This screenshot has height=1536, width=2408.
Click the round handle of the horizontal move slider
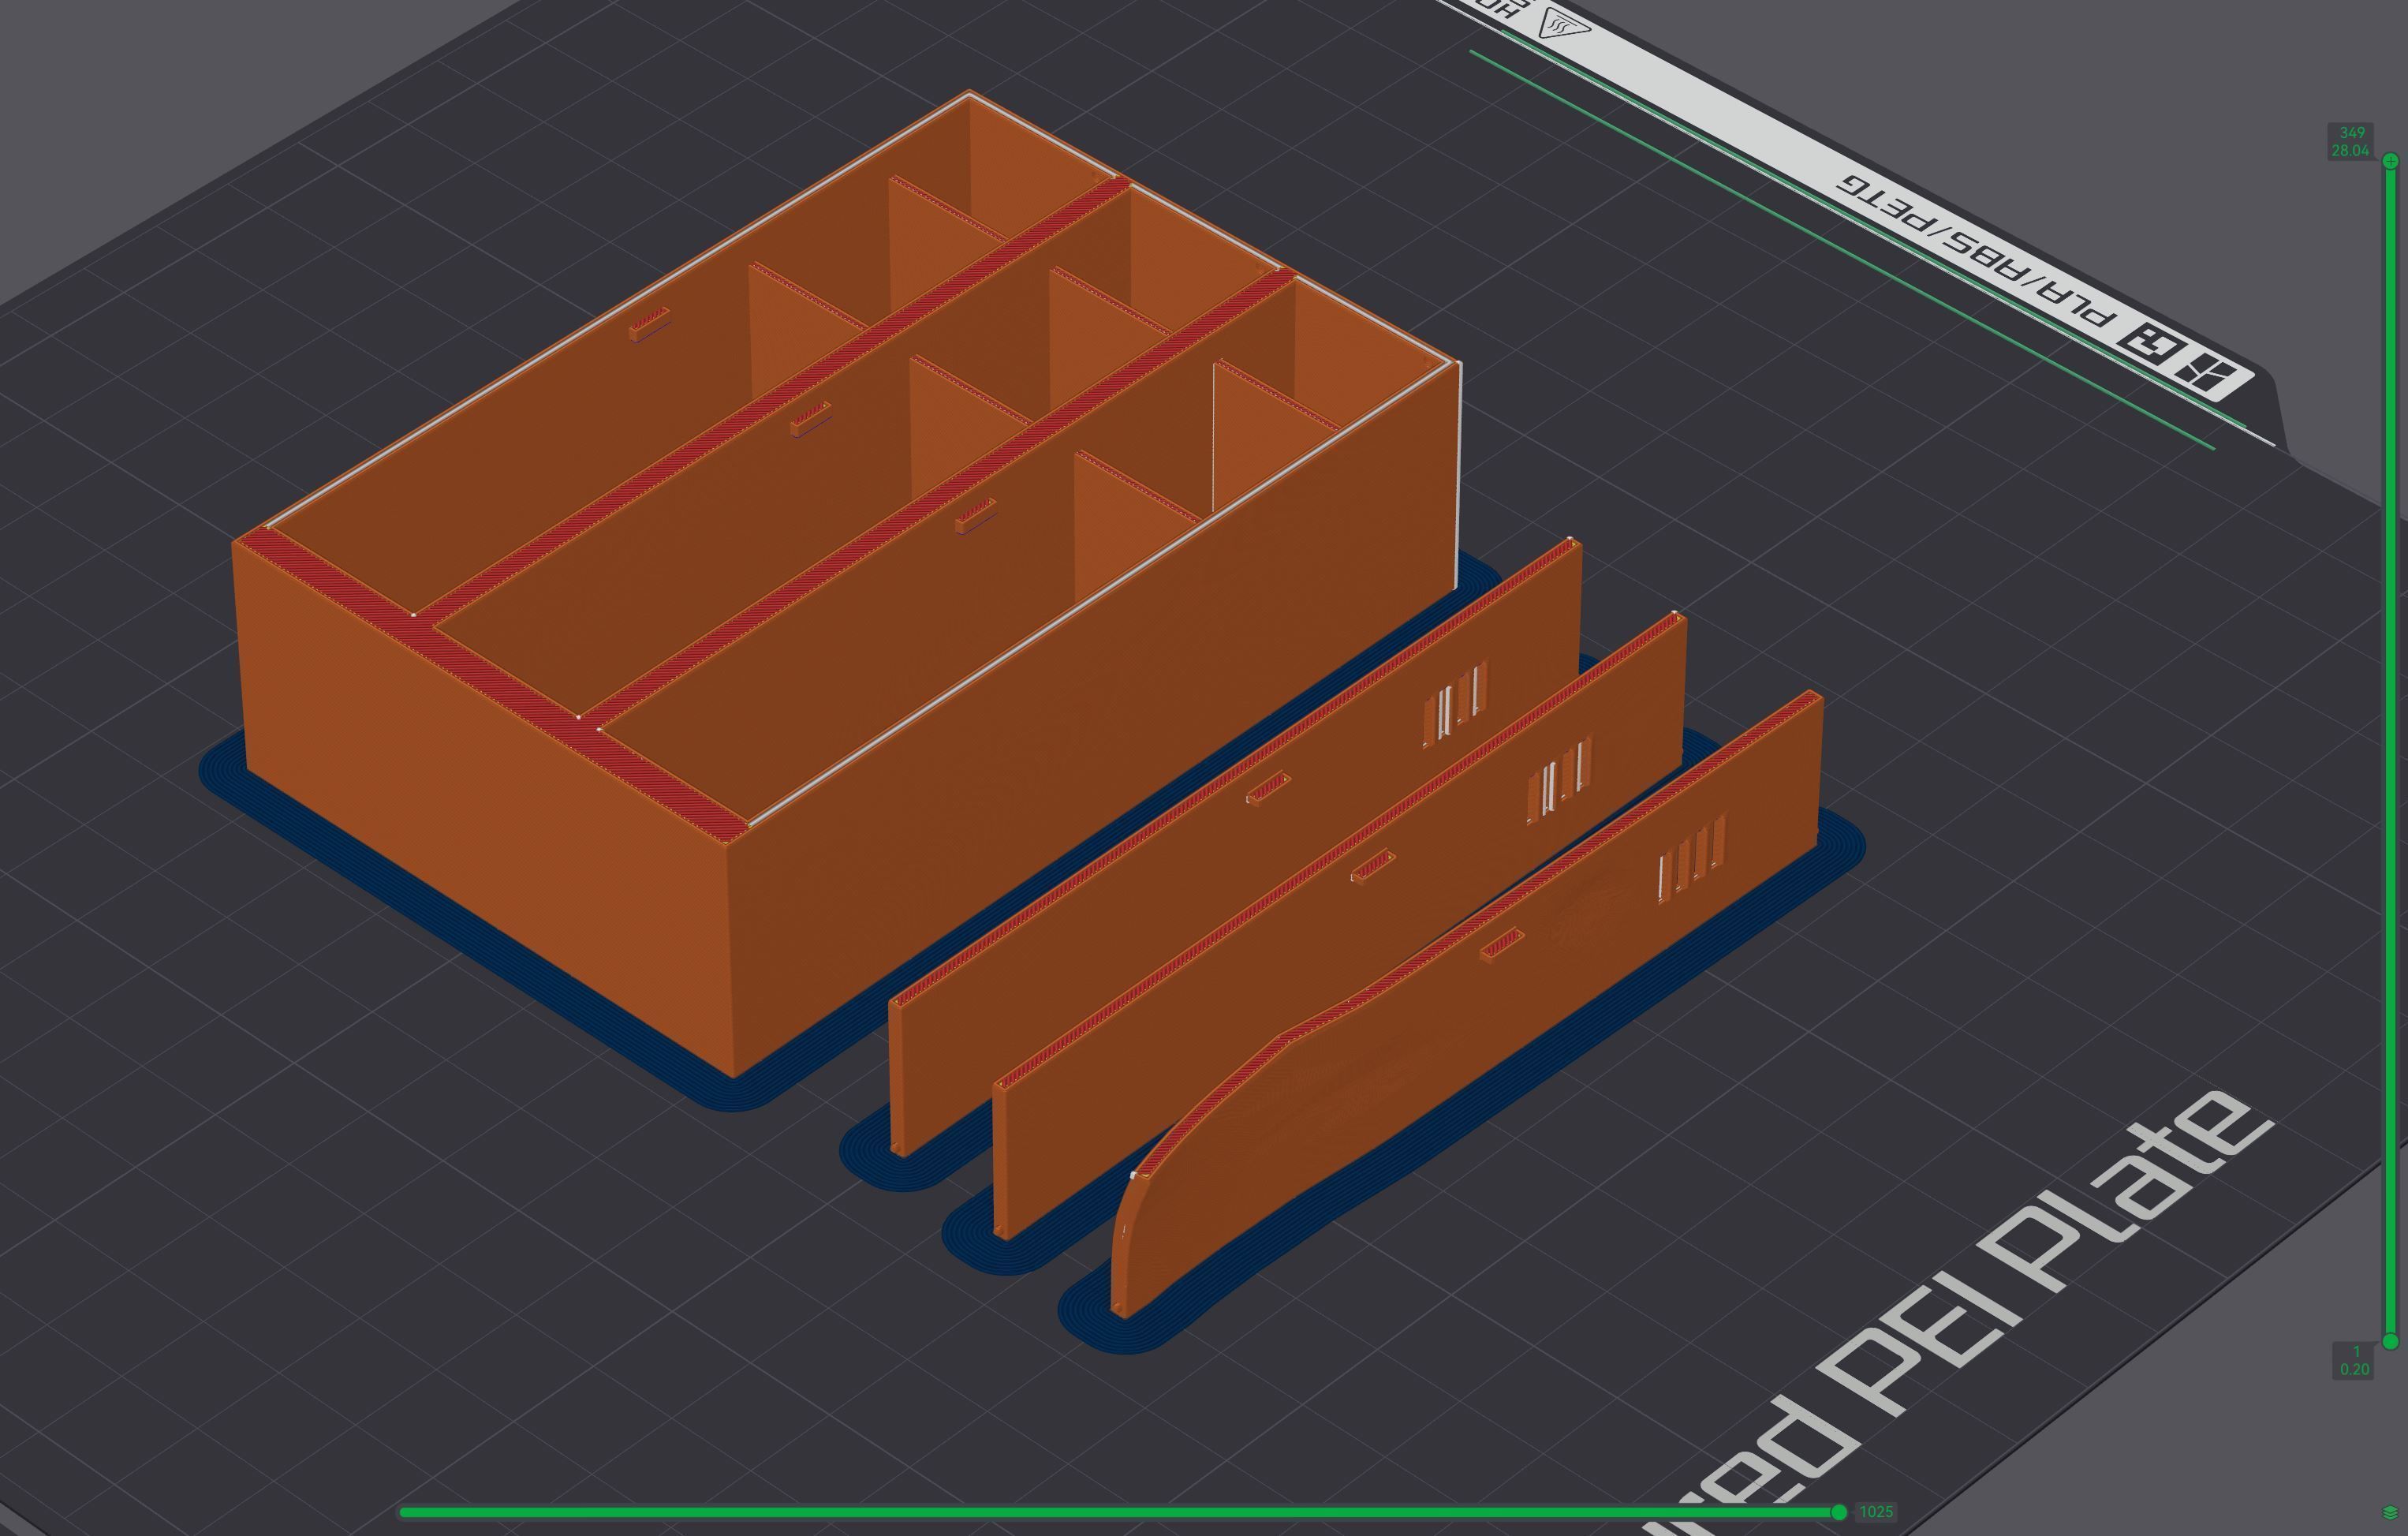pos(1838,1512)
